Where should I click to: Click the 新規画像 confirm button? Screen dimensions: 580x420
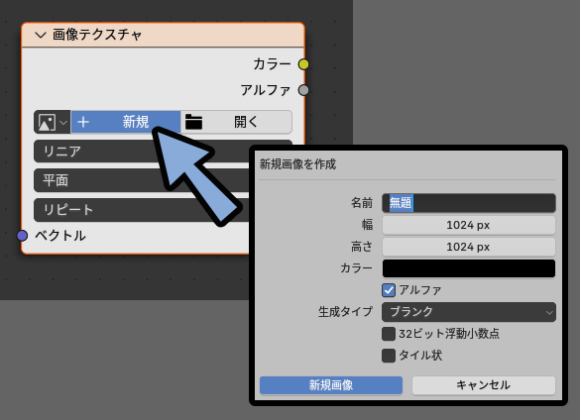pos(331,385)
